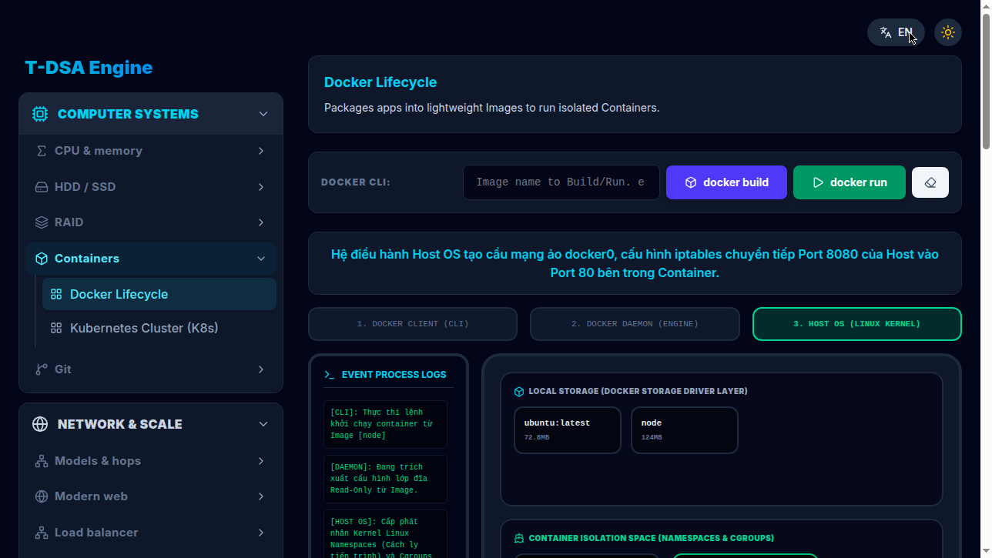This screenshot has height=558, width=992.
Task: Click the Containers box icon
Action: point(42,259)
